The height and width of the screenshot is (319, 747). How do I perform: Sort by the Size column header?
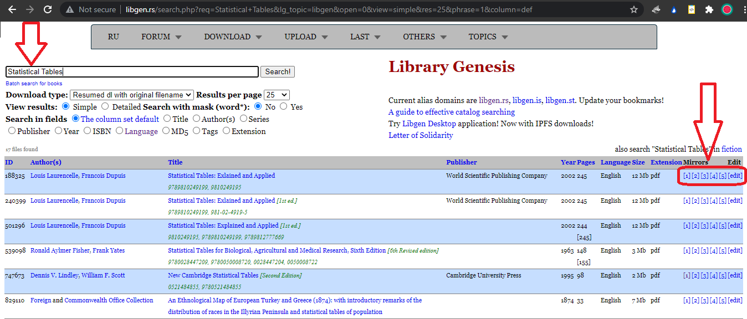638,162
